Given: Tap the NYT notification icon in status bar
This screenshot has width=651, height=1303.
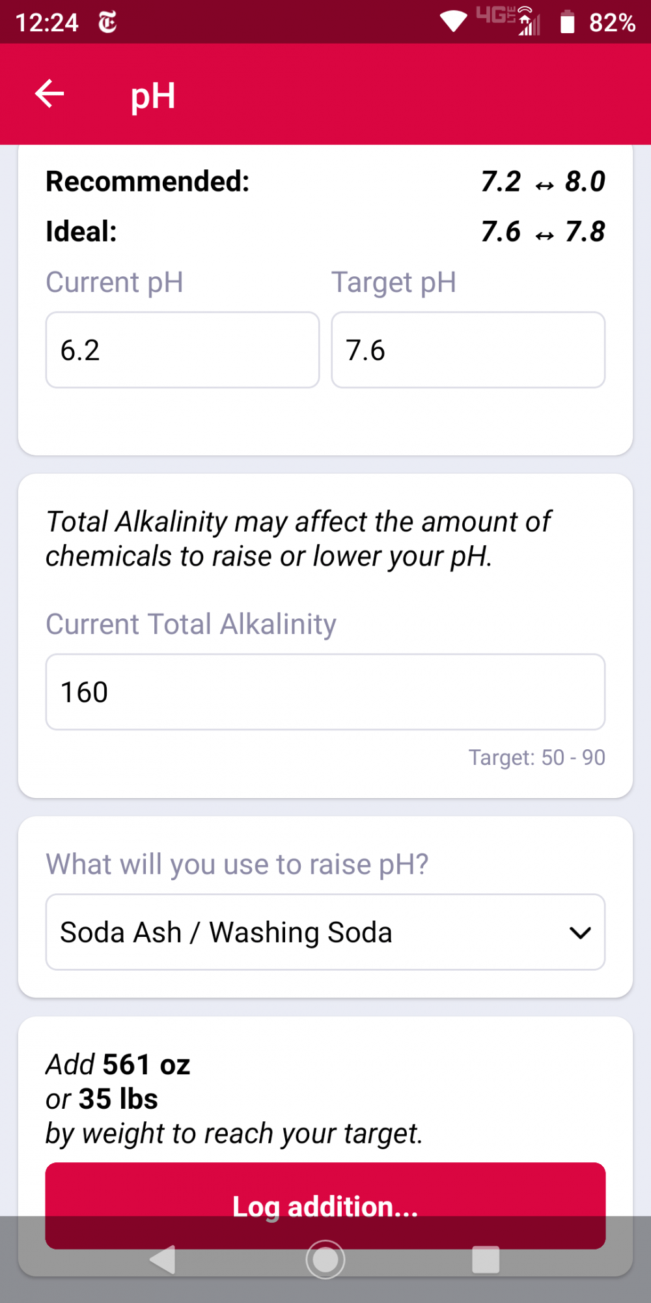Looking at the screenshot, I should click(107, 22).
